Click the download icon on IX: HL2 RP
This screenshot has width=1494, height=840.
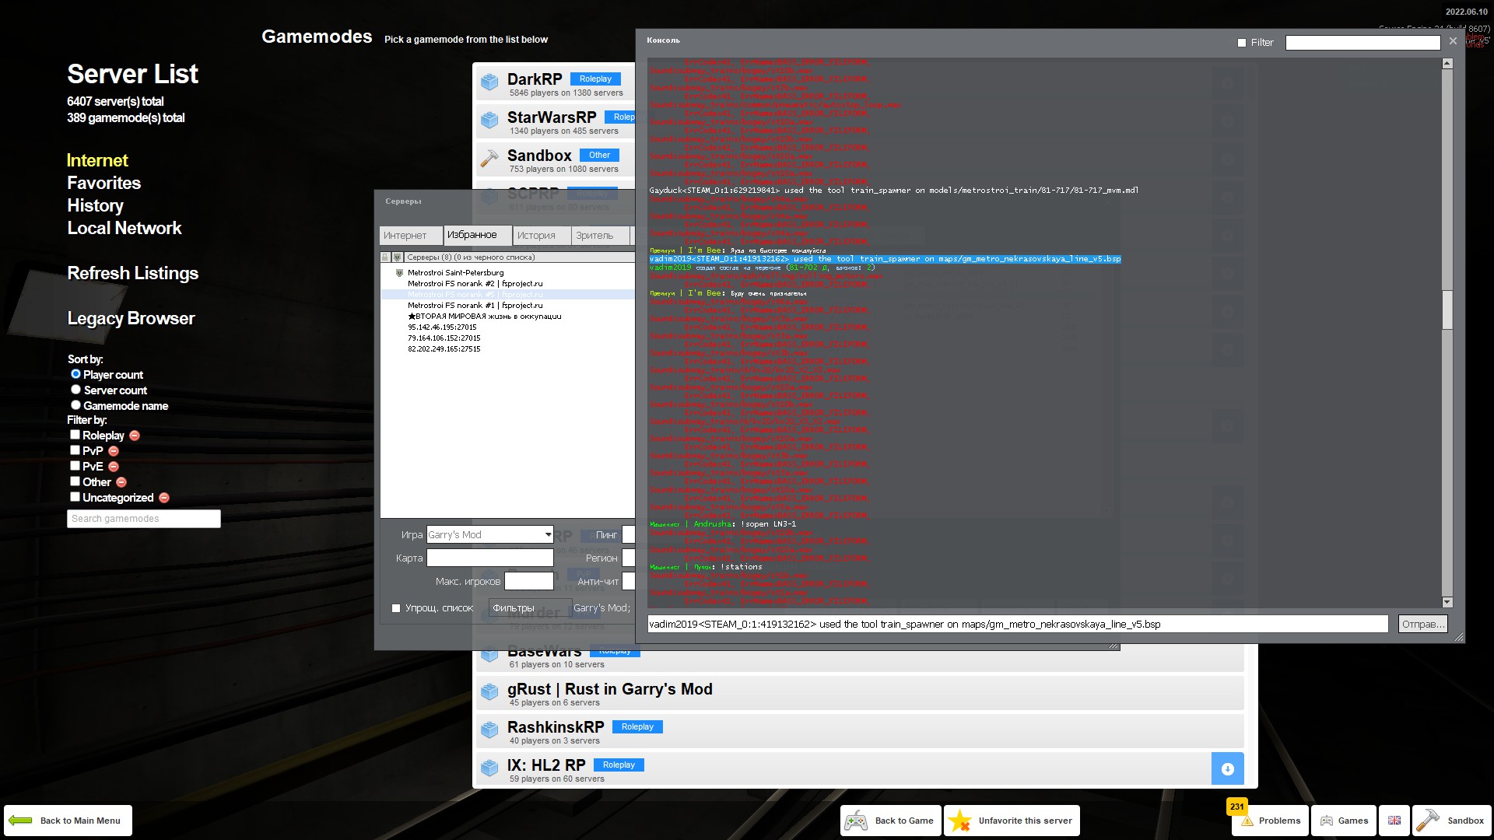[x=1227, y=769]
